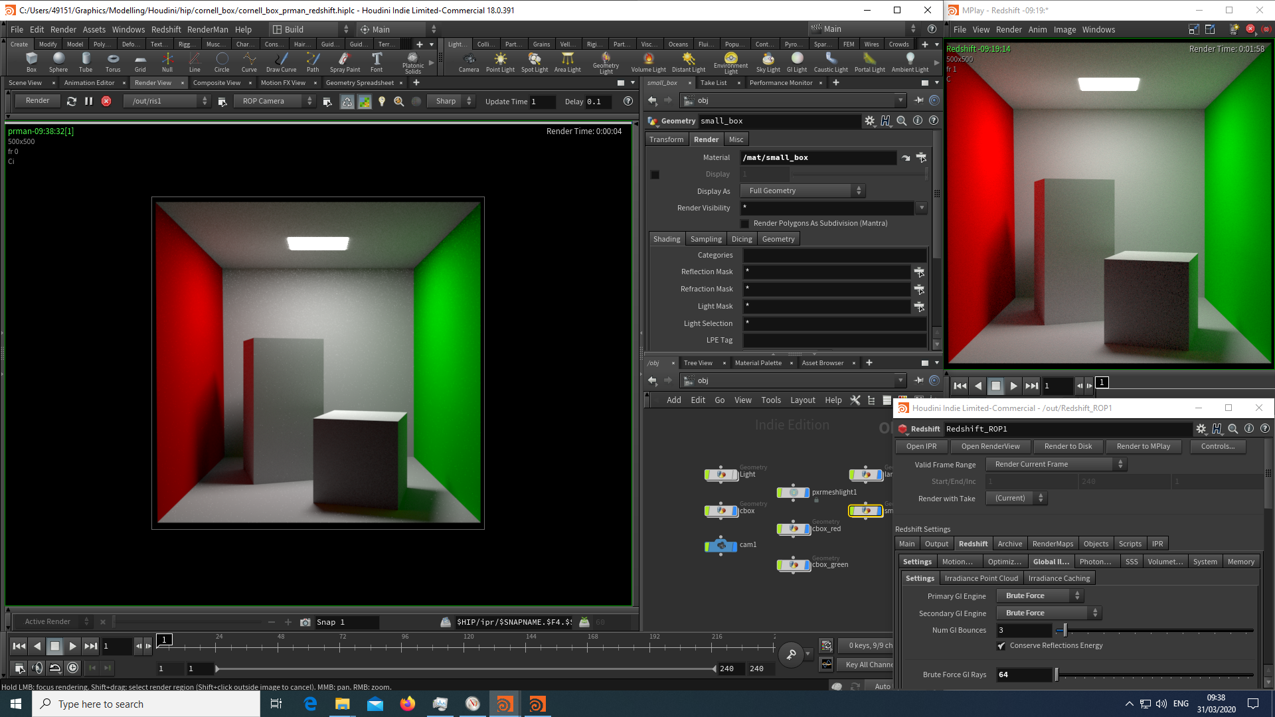
Task: Open the Irradiance Point Cloud tab
Action: pyautogui.click(x=981, y=579)
